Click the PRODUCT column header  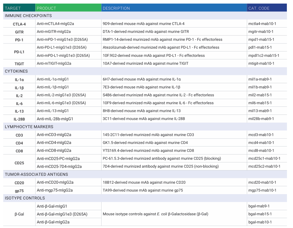[46, 8]
